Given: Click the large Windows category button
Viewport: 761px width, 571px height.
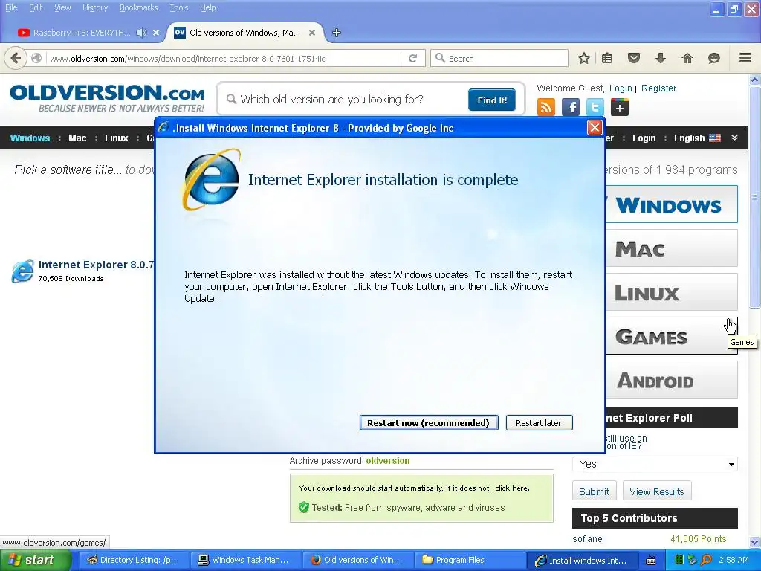Looking at the screenshot, I should (672, 204).
